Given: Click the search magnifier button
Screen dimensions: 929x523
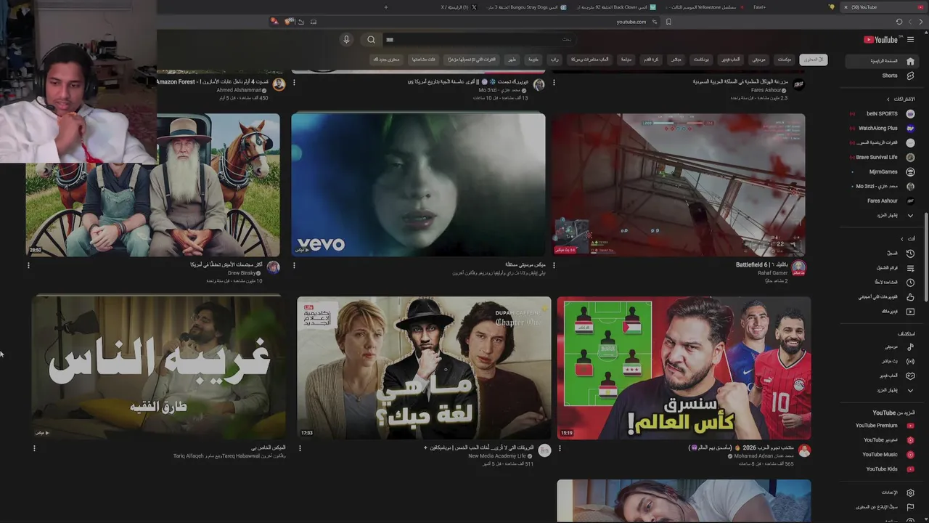Looking at the screenshot, I should tap(371, 40).
